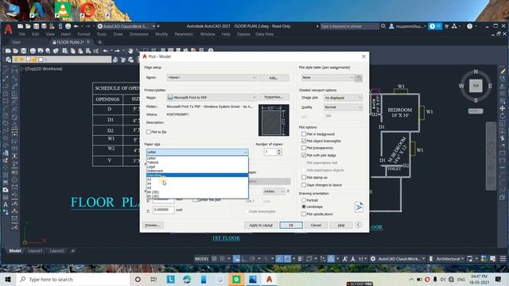Select Tabloid in paper size list

[197, 162]
